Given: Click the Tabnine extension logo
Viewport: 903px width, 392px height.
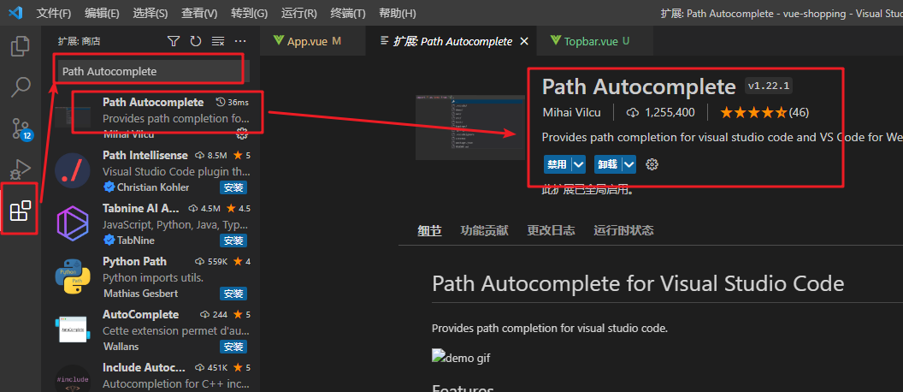Looking at the screenshot, I should (x=72, y=223).
